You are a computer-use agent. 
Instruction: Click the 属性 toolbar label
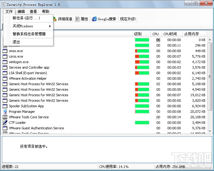[x=84, y=19]
